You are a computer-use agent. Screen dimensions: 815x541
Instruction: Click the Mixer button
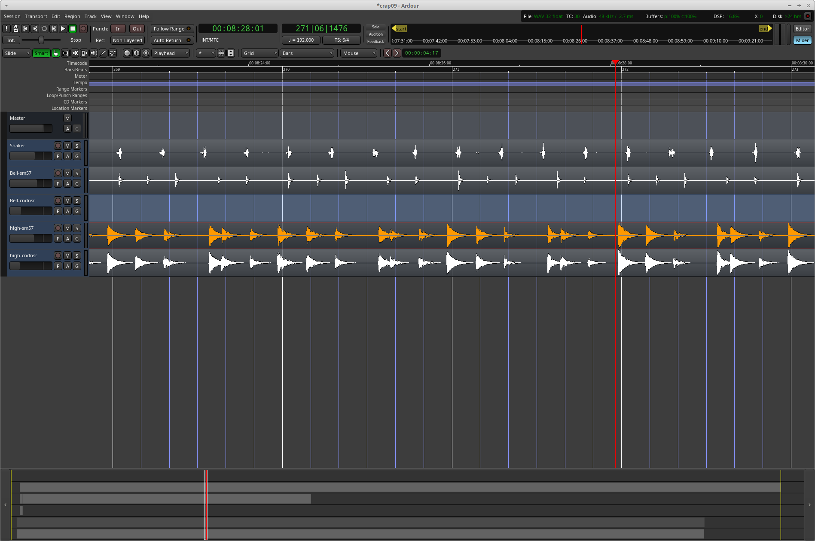pos(802,40)
